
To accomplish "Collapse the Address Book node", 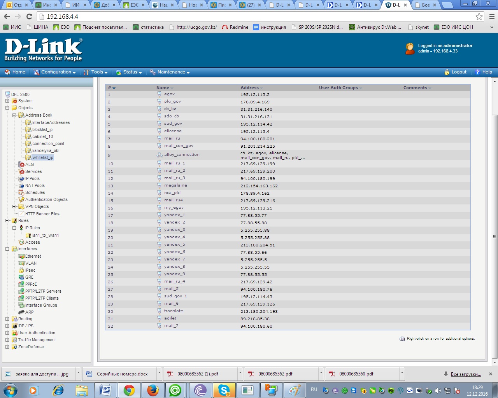I will pyautogui.click(x=14, y=115).
